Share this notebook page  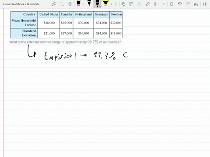coord(196,4)
